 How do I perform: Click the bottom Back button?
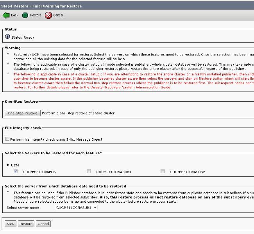[x=11, y=224]
